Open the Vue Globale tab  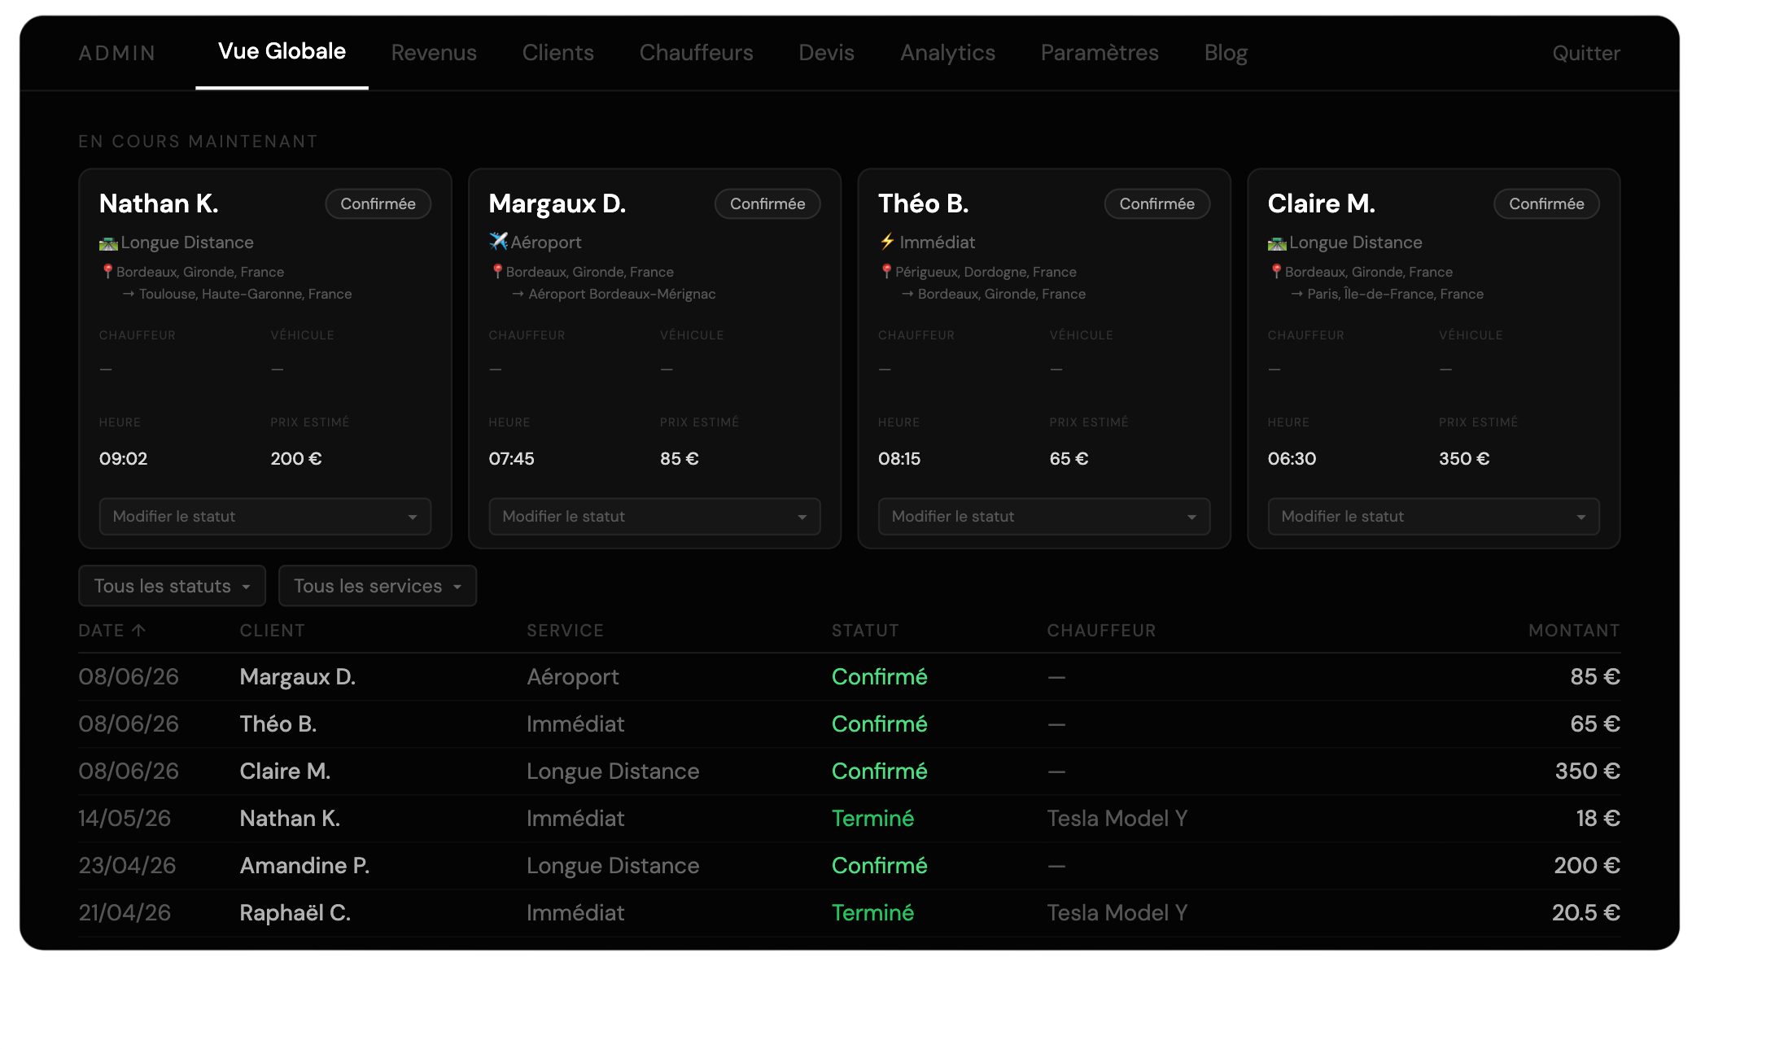pos(282,51)
